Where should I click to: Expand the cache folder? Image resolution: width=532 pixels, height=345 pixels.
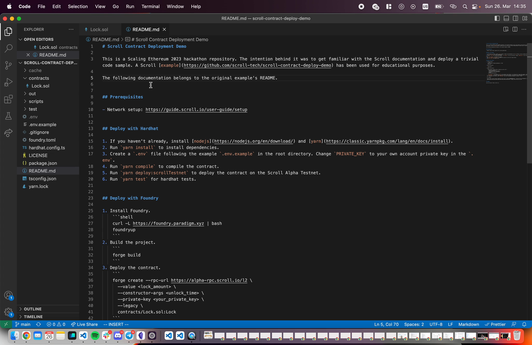point(48,70)
